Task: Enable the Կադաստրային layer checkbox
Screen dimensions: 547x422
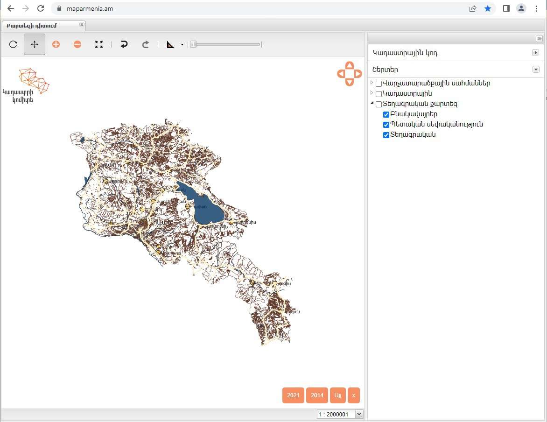Action: [379, 94]
